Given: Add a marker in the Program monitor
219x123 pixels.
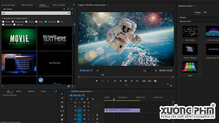Looking at the screenshot, I should coord(97,81).
